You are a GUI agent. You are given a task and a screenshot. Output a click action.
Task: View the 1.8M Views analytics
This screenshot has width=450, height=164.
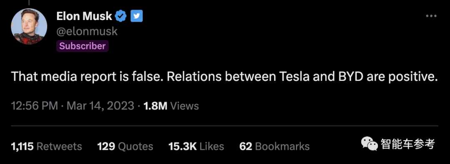coord(171,106)
